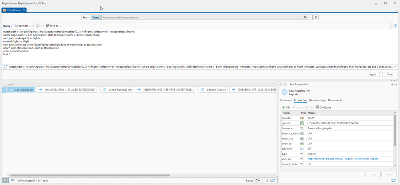Go forward in details panel with right arrow

click(x=285, y=84)
